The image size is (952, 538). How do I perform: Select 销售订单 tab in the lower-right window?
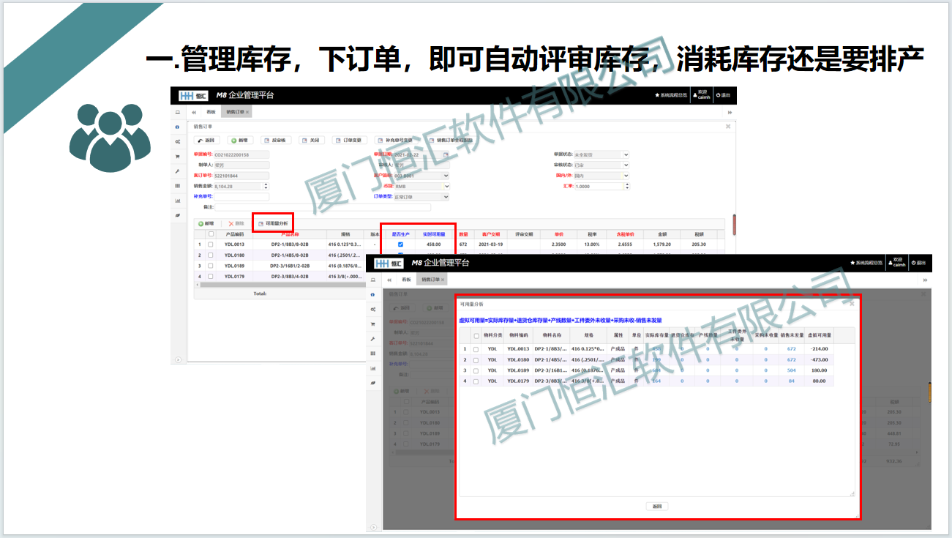(432, 280)
